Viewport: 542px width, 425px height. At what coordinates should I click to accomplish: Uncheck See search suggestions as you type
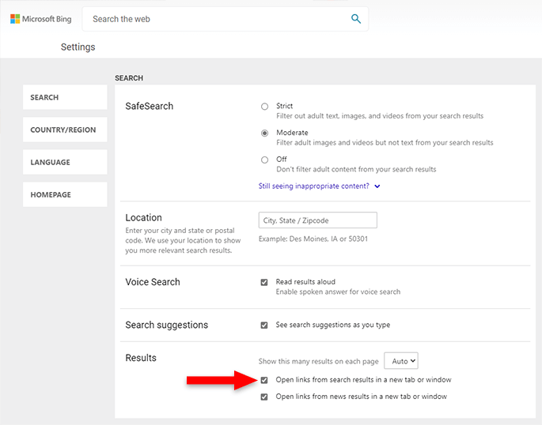point(264,325)
